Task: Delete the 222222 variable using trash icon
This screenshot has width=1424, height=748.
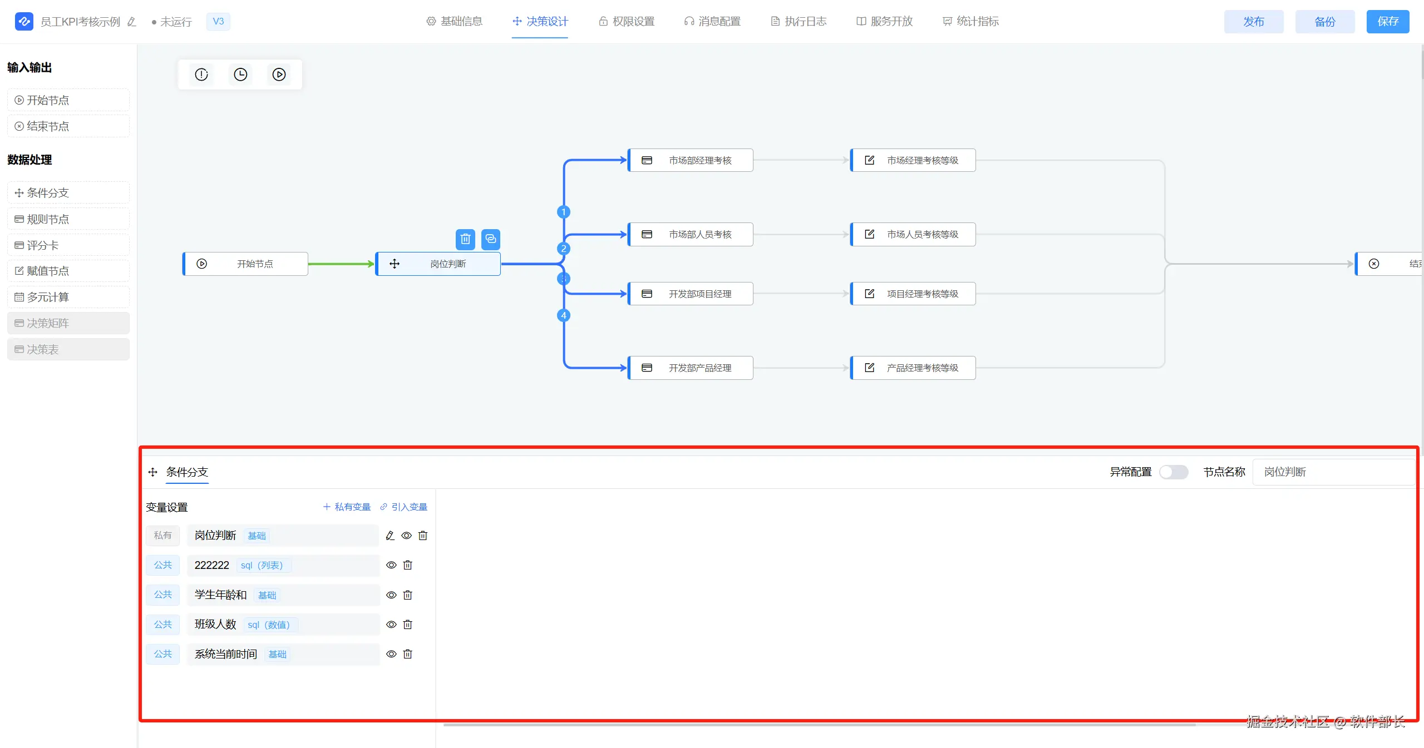Action: click(x=407, y=565)
